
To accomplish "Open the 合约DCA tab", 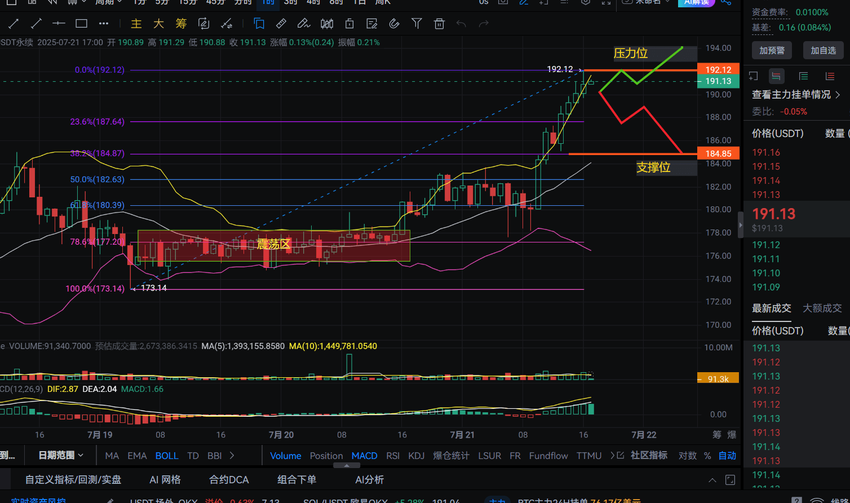I will 229,480.
